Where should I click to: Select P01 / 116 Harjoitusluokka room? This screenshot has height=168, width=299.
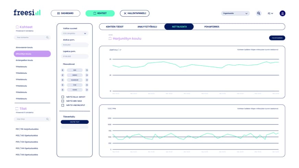27,129
